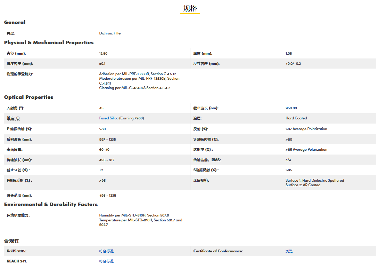Click the λ/4 transmitted wavefront value
This screenshot has height=268, width=378.
coord(288,160)
